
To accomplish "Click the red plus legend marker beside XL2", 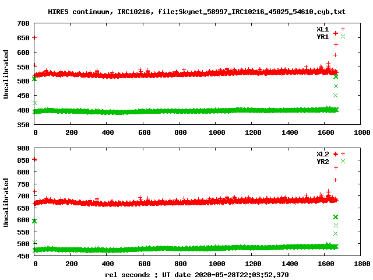I will point(343,153).
